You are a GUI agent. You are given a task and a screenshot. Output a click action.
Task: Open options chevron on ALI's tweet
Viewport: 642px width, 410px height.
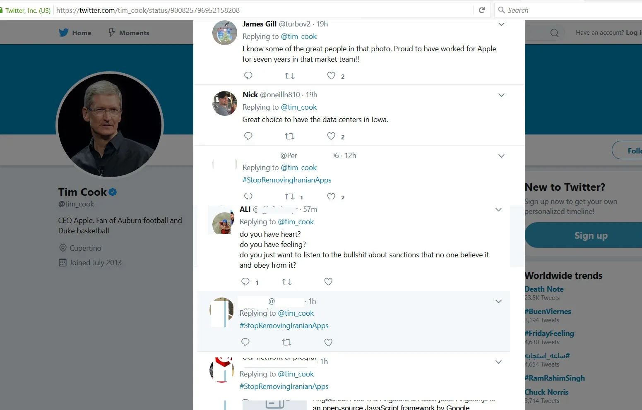[x=498, y=210]
